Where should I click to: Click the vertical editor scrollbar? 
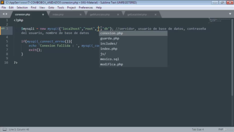coord(232,57)
